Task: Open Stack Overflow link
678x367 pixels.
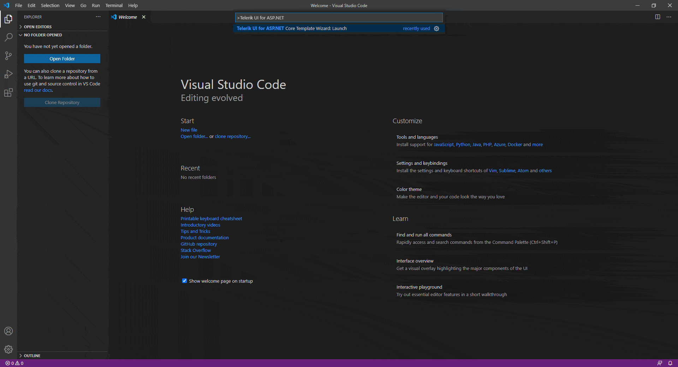Action: 196,251
